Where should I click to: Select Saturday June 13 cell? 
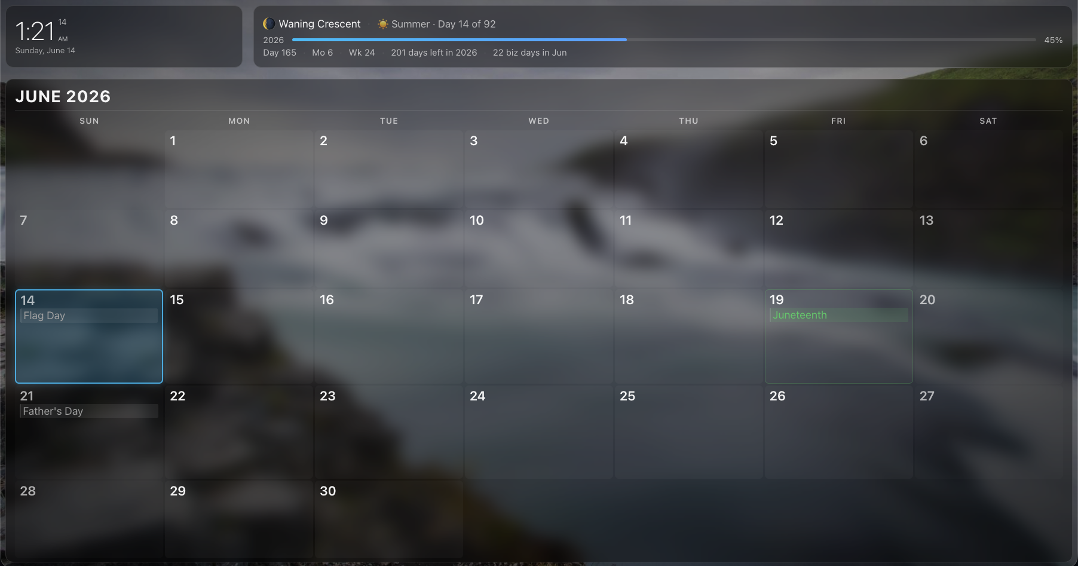[x=989, y=249]
